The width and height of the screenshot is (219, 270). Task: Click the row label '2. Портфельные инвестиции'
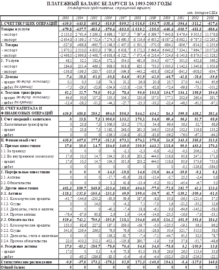25,172
